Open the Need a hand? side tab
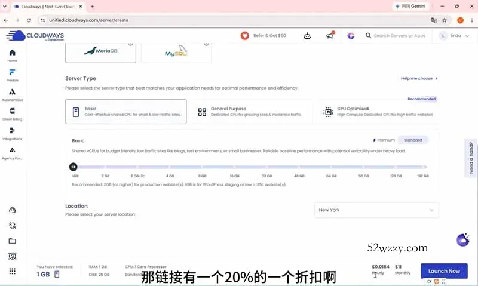Screen dimensions: 478x286 [x=471, y=158]
